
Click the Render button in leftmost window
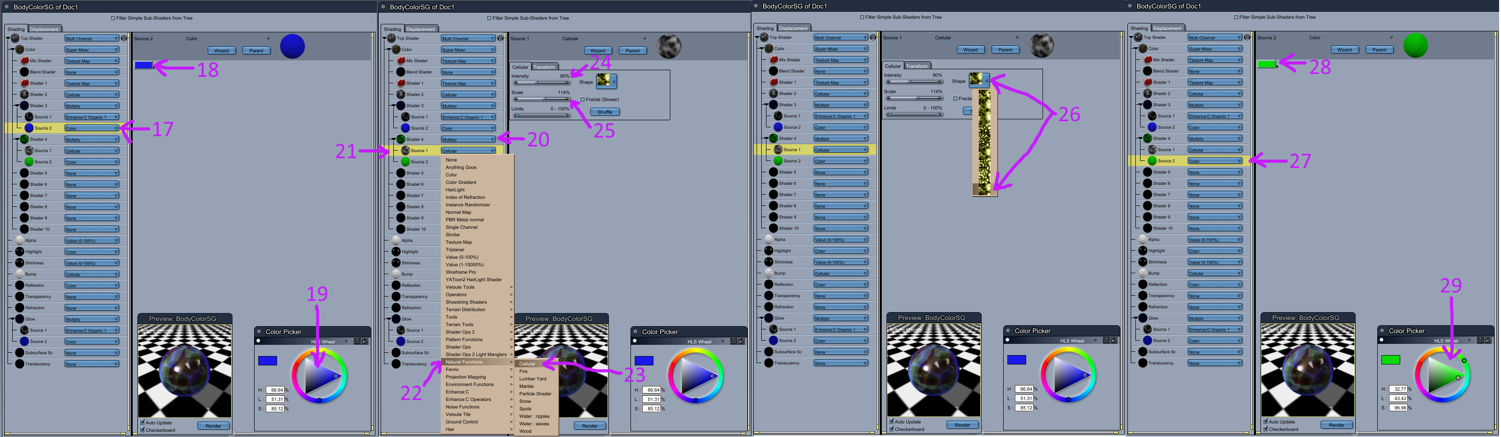(x=213, y=426)
